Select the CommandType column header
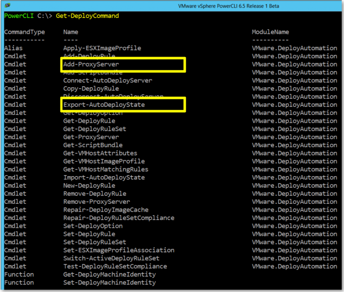344x292 pixels. point(25,32)
